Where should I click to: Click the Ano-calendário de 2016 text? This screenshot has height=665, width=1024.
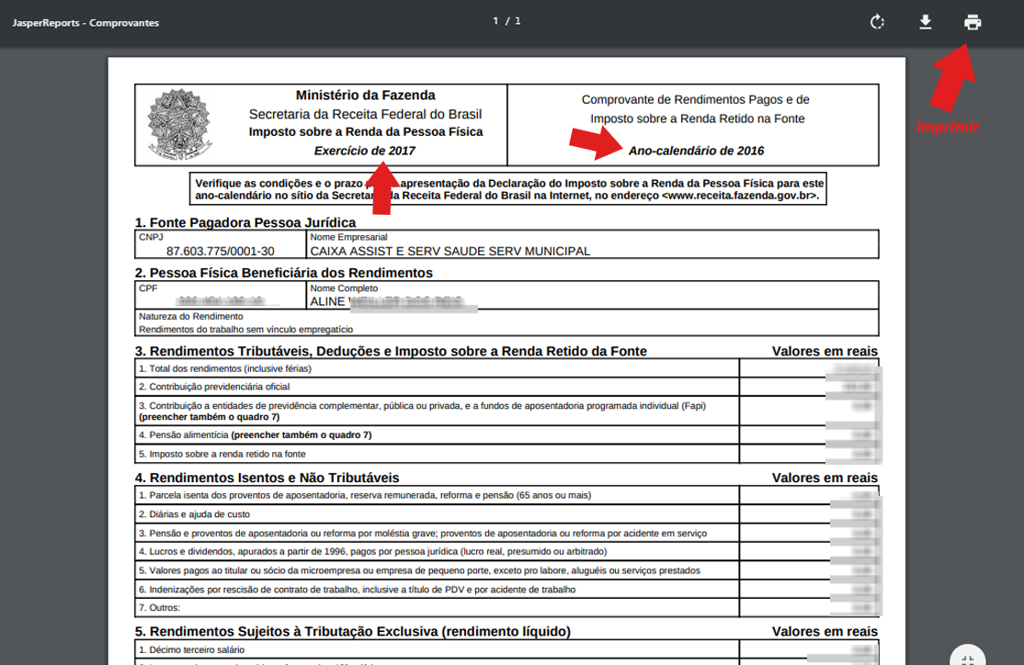(x=696, y=151)
